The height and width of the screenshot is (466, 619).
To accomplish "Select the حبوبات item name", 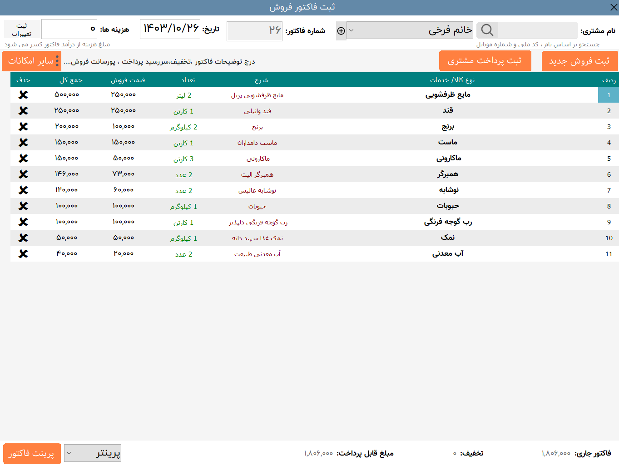I will [x=448, y=206].
